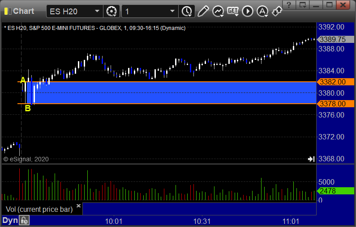This screenshot has width=356, height=227.
Task: Select the pencil drawing tools icon
Action: pos(203,11)
